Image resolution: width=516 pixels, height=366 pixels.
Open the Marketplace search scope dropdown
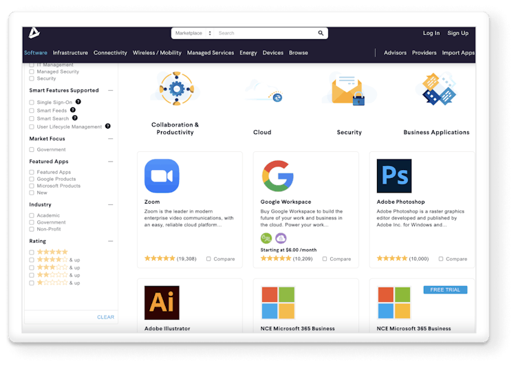pos(191,33)
